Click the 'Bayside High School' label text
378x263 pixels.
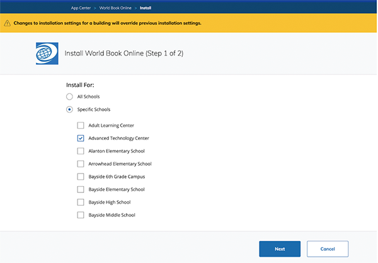110,202
